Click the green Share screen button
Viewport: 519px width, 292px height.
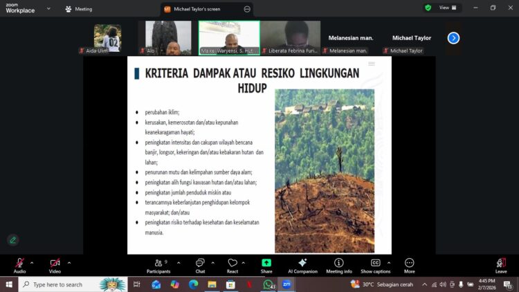tap(266, 266)
